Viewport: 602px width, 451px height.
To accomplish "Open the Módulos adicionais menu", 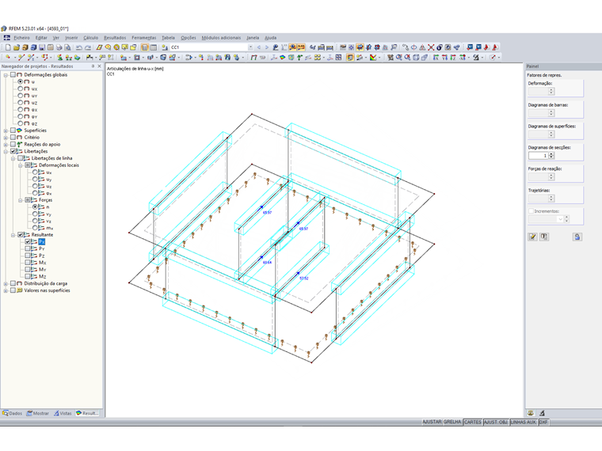I will pyautogui.click(x=221, y=38).
